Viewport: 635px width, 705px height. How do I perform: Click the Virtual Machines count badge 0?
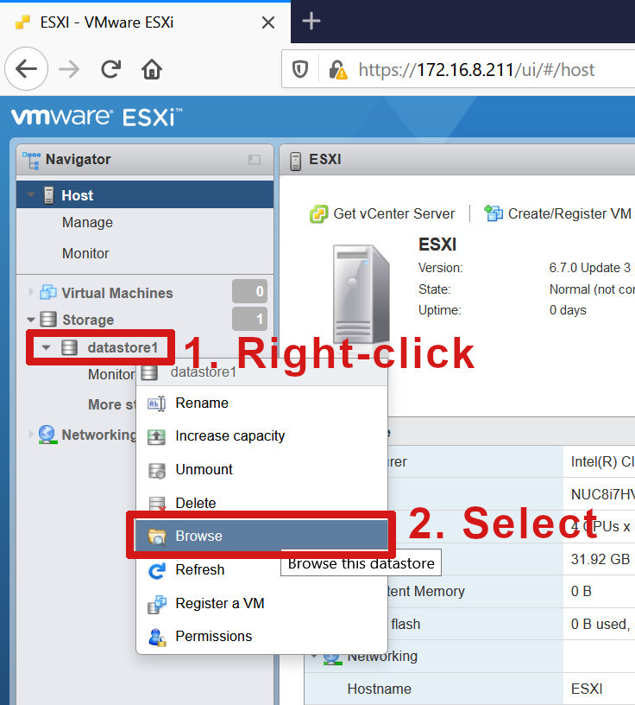click(249, 291)
